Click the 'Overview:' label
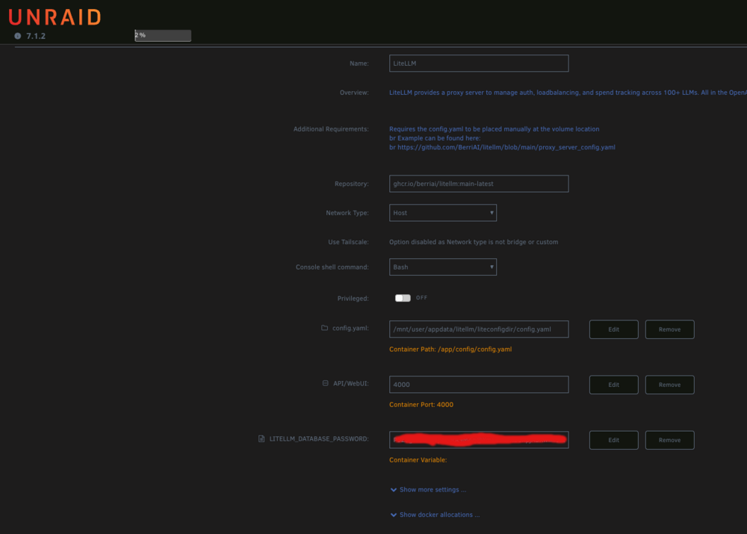The image size is (747, 534). (x=354, y=93)
